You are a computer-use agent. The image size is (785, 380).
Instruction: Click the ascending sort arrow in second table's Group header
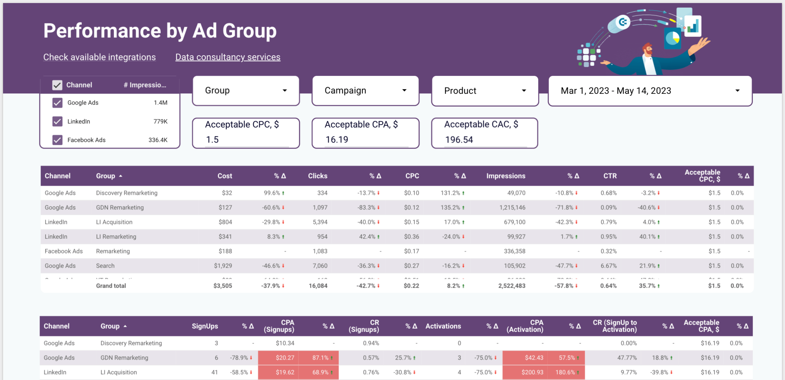tap(125, 326)
